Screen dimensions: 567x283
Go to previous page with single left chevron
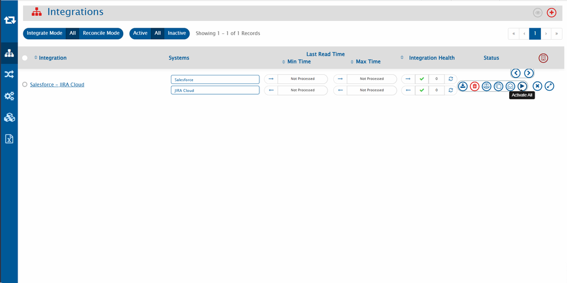tap(524, 33)
